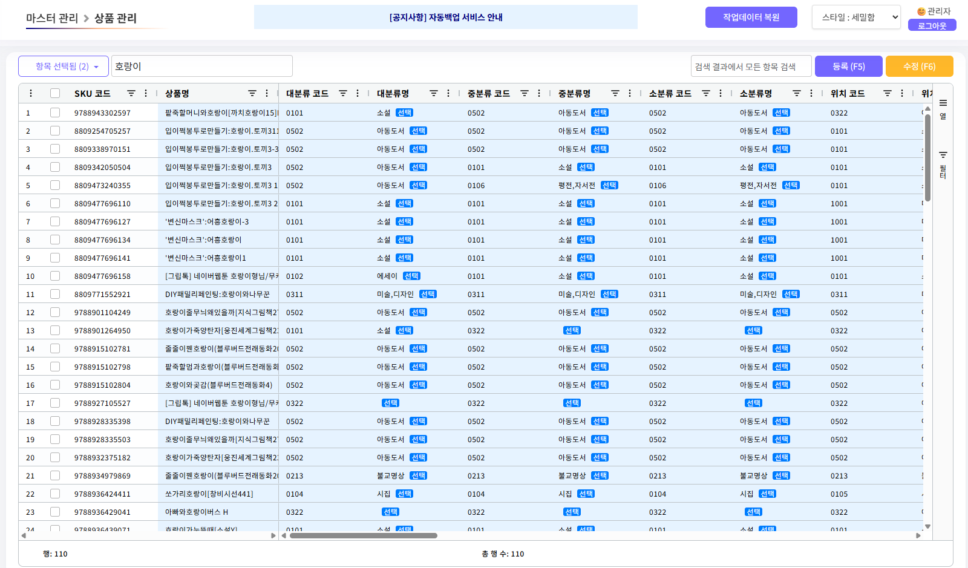
Task: Tick checkbox for row 11 SKU 8809771552921
Action: (x=55, y=294)
